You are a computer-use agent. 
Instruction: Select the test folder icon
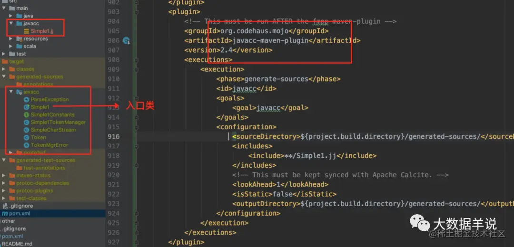[12, 54]
